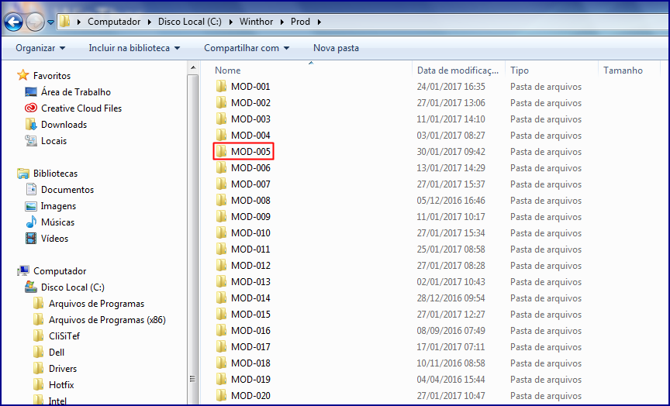Select CliSiTef folder in tree
670x406 pixels.
click(64, 336)
